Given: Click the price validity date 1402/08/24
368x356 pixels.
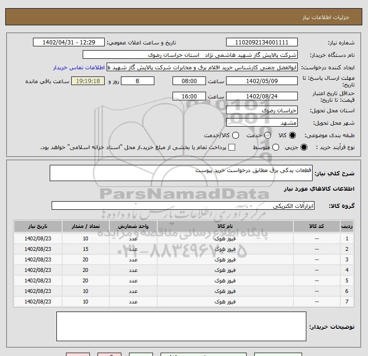Looking at the screenshot, I should tap(262, 96).
